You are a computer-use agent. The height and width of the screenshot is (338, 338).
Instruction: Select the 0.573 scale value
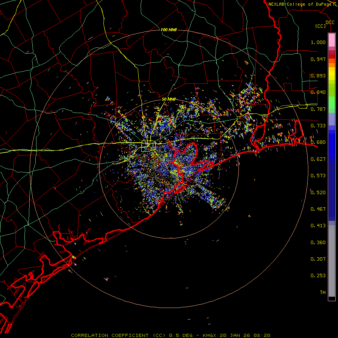pyautogui.click(x=318, y=176)
